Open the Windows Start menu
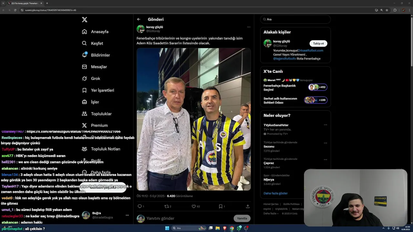 pyautogui.click(x=167, y=228)
